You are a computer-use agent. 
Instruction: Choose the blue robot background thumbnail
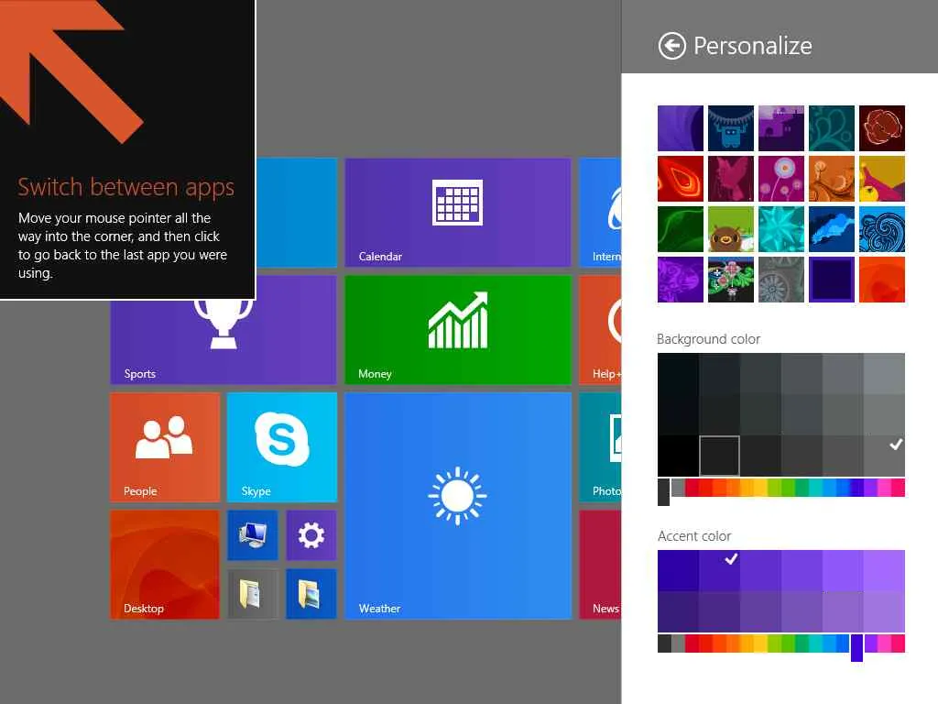(730, 128)
